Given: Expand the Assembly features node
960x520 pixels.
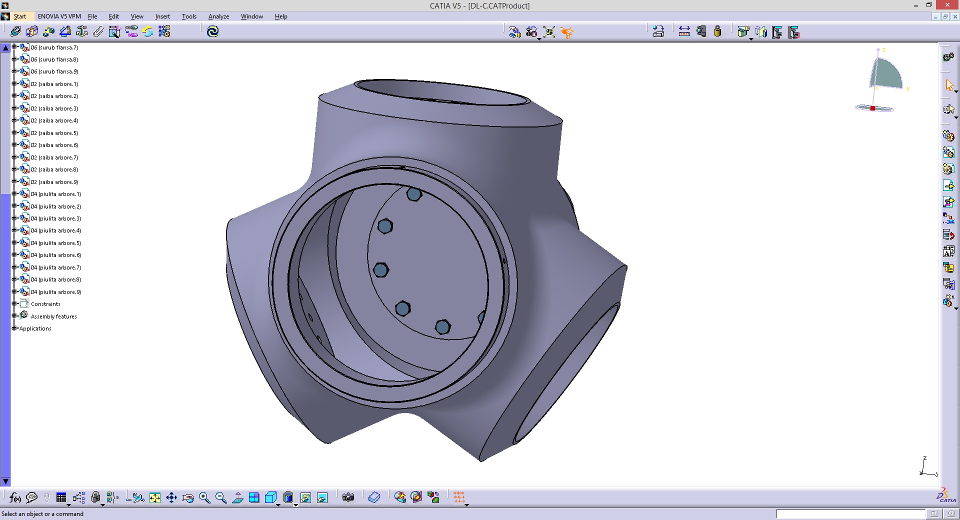Looking at the screenshot, I should [14, 316].
